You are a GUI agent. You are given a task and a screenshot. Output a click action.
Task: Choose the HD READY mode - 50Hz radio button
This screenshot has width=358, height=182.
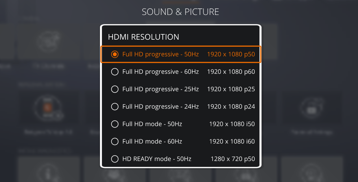115,159
